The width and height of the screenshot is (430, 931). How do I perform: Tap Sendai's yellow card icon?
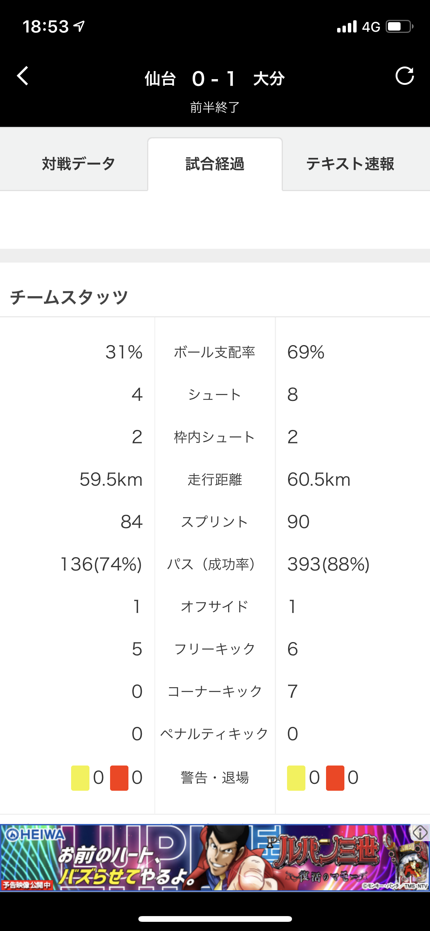pos(80,778)
